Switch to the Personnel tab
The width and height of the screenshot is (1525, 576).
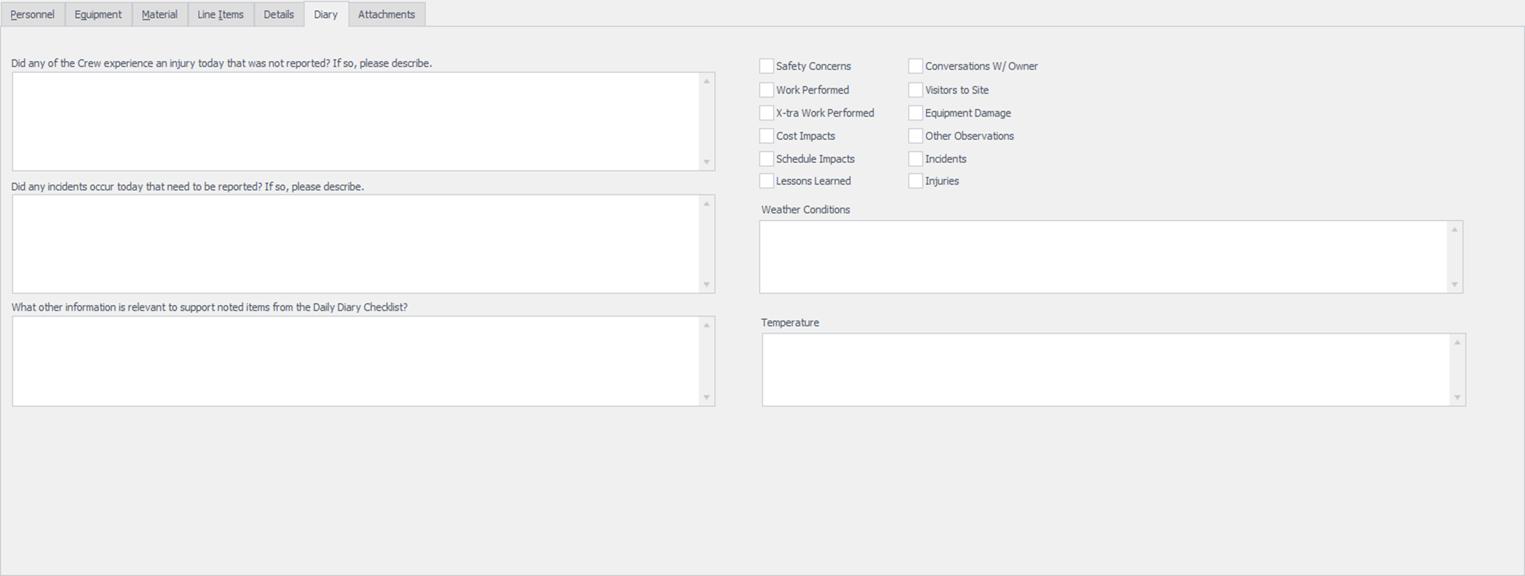tap(33, 14)
